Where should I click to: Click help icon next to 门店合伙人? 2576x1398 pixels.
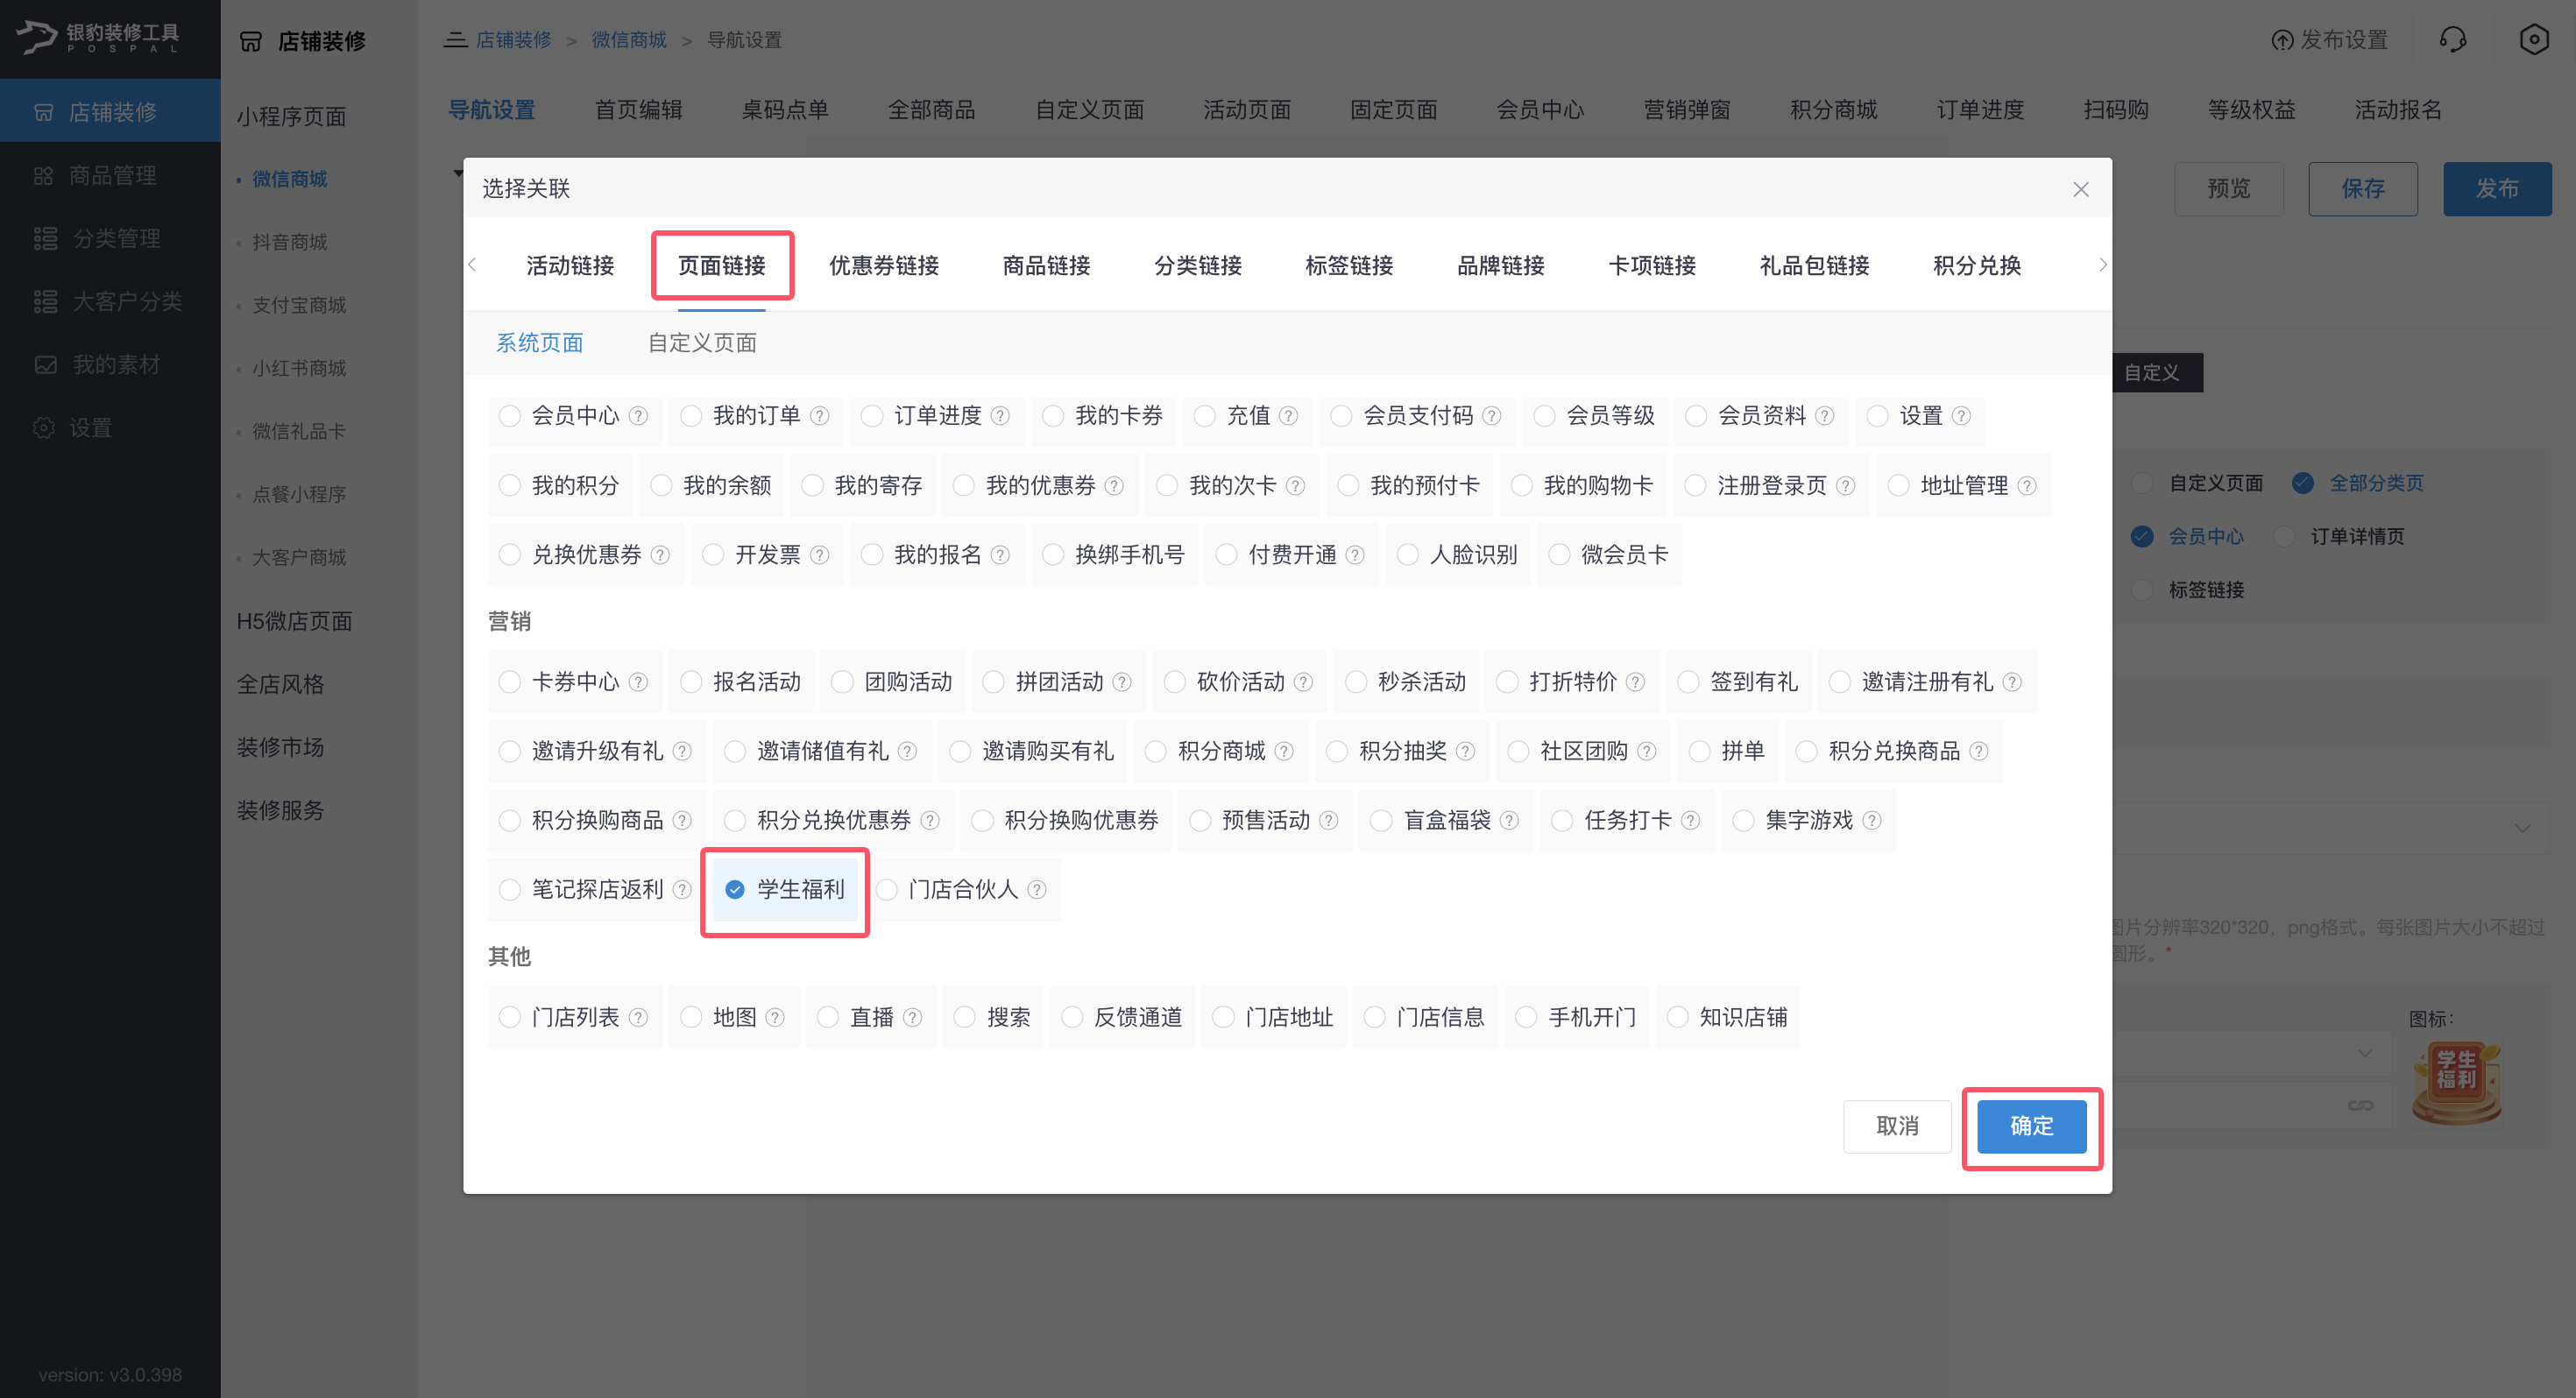tap(1037, 890)
